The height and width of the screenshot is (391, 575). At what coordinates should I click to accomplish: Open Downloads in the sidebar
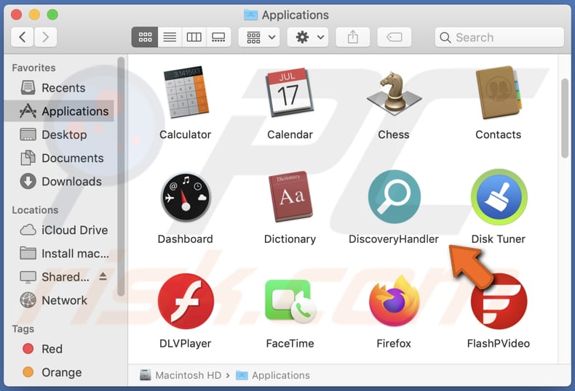[59, 181]
